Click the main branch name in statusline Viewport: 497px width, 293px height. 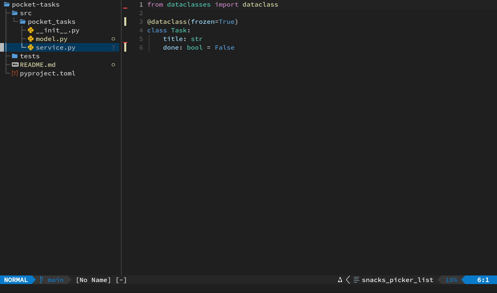56,280
